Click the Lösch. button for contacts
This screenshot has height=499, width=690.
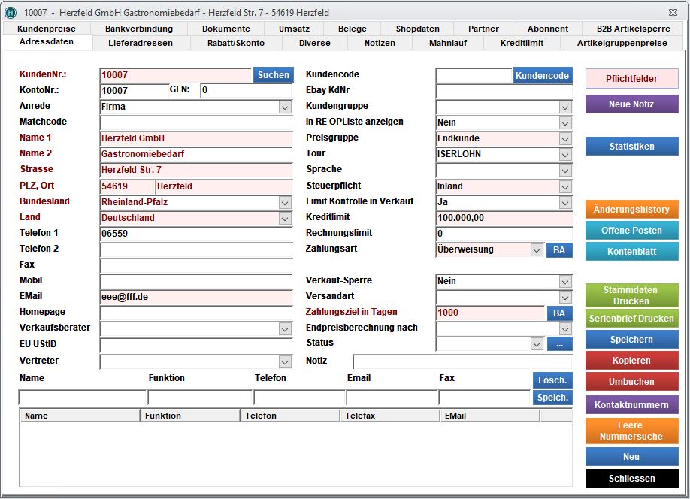click(552, 380)
